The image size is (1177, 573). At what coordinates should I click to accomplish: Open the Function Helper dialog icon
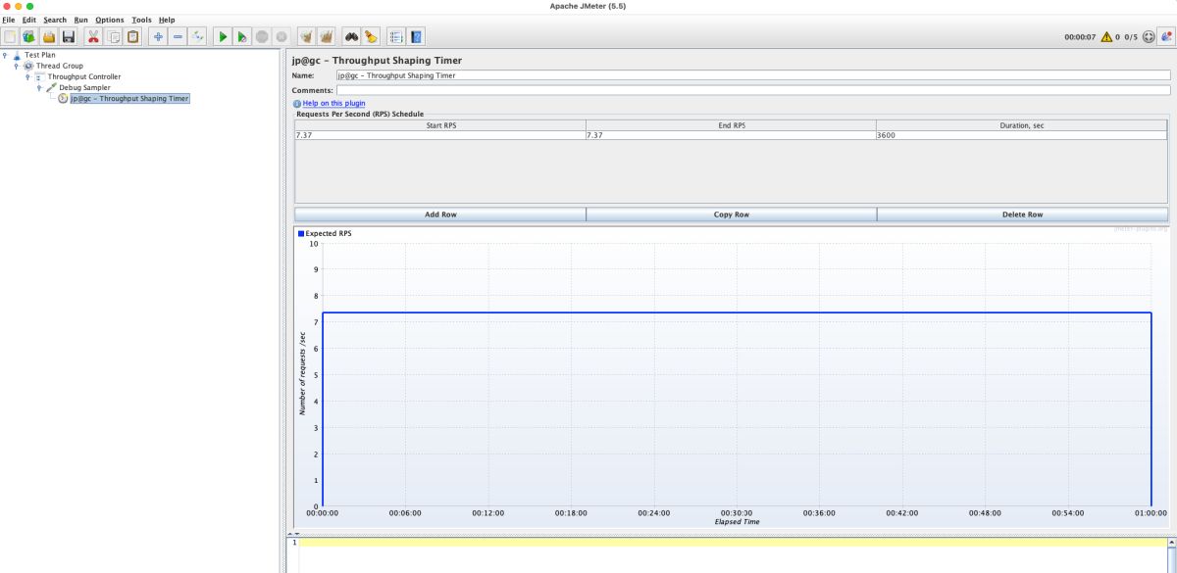point(396,36)
